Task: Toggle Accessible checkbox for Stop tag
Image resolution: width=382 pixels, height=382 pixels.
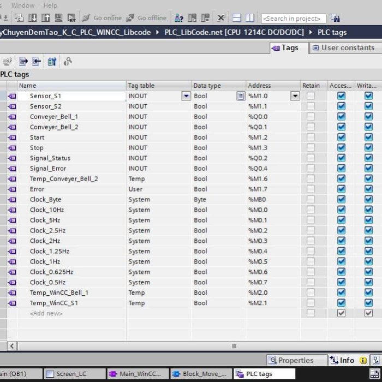Action: [341, 148]
